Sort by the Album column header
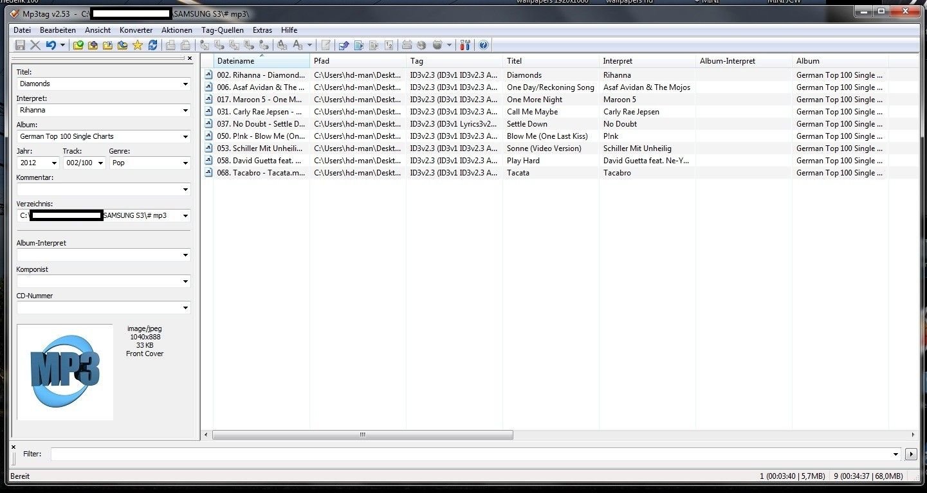Viewport: 927px width, 493px height. click(x=841, y=61)
